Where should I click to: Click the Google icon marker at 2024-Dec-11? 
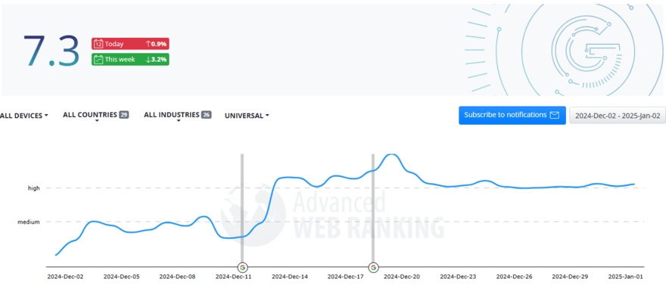pyautogui.click(x=242, y=267)
